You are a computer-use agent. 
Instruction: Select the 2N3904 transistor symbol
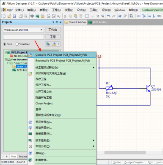pyautogui.click(x=148, y=89)
